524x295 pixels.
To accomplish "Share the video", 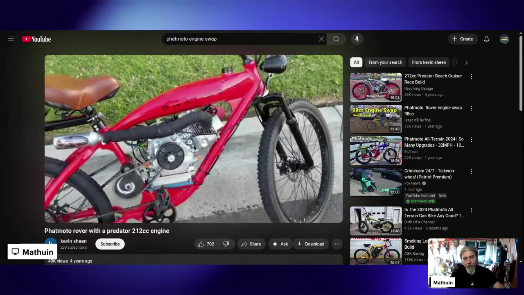I will tap(251, 244).
